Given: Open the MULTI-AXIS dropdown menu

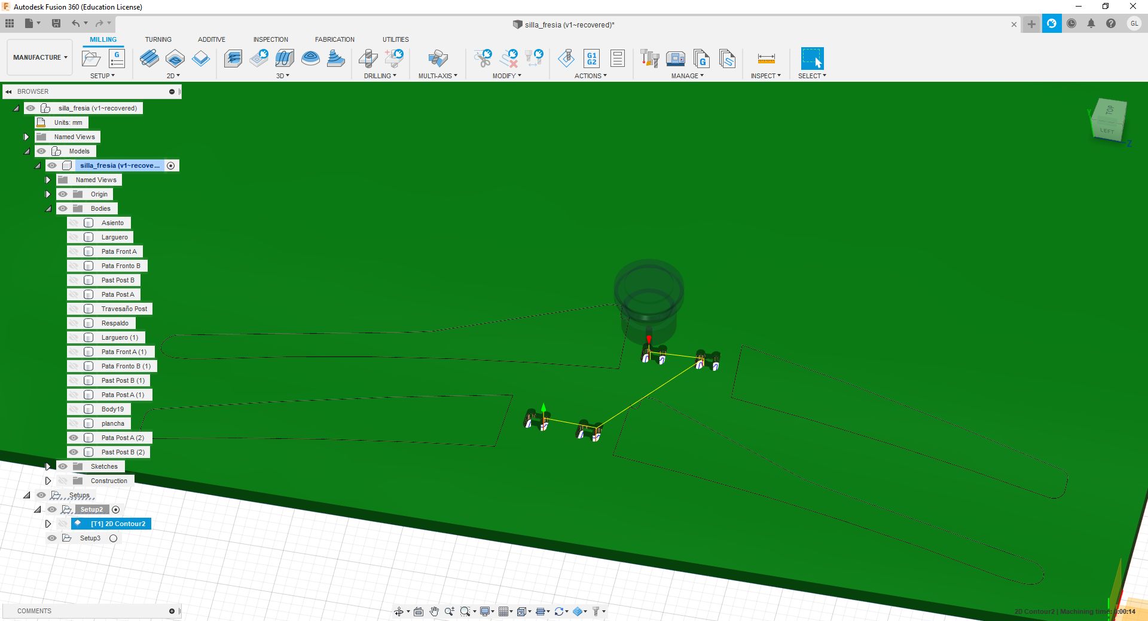Looking at the screenshot, I should (x=438, y=76).
